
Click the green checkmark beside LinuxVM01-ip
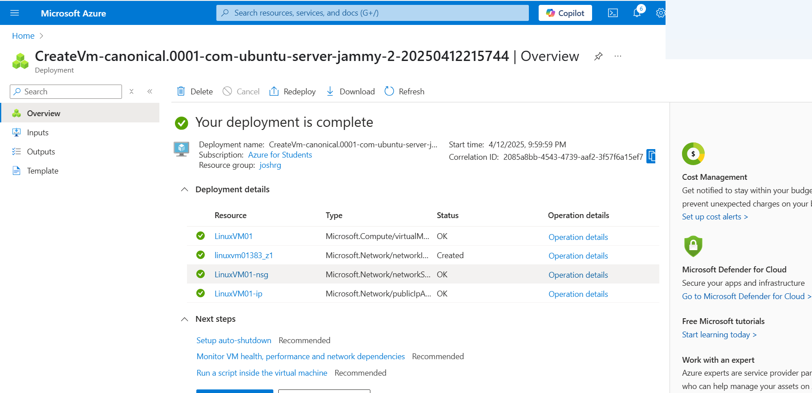[x=201, y=293]
